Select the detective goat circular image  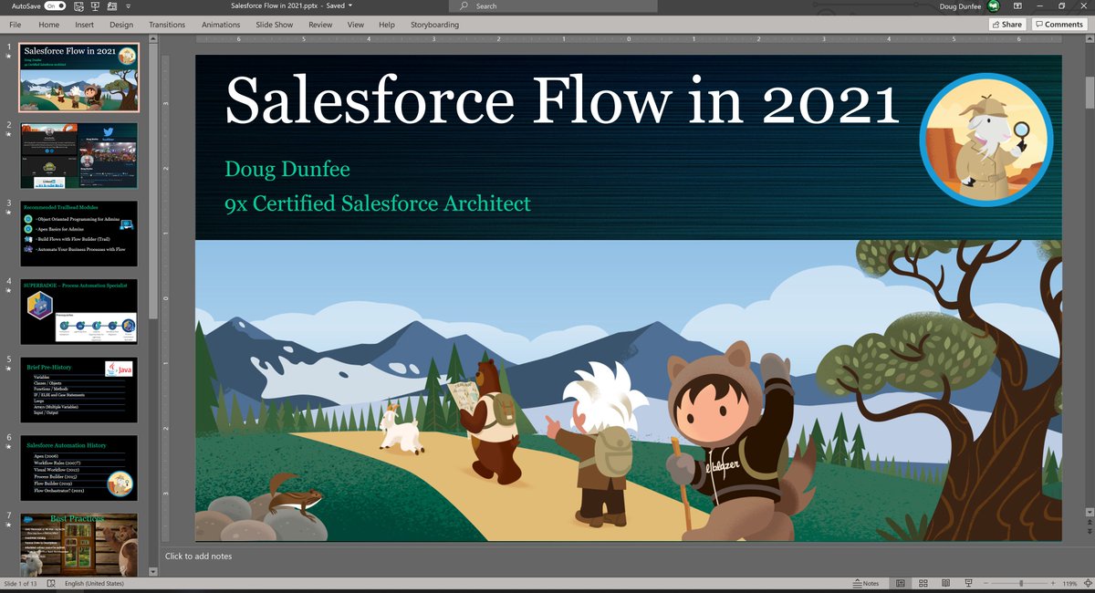click(985, 139)
